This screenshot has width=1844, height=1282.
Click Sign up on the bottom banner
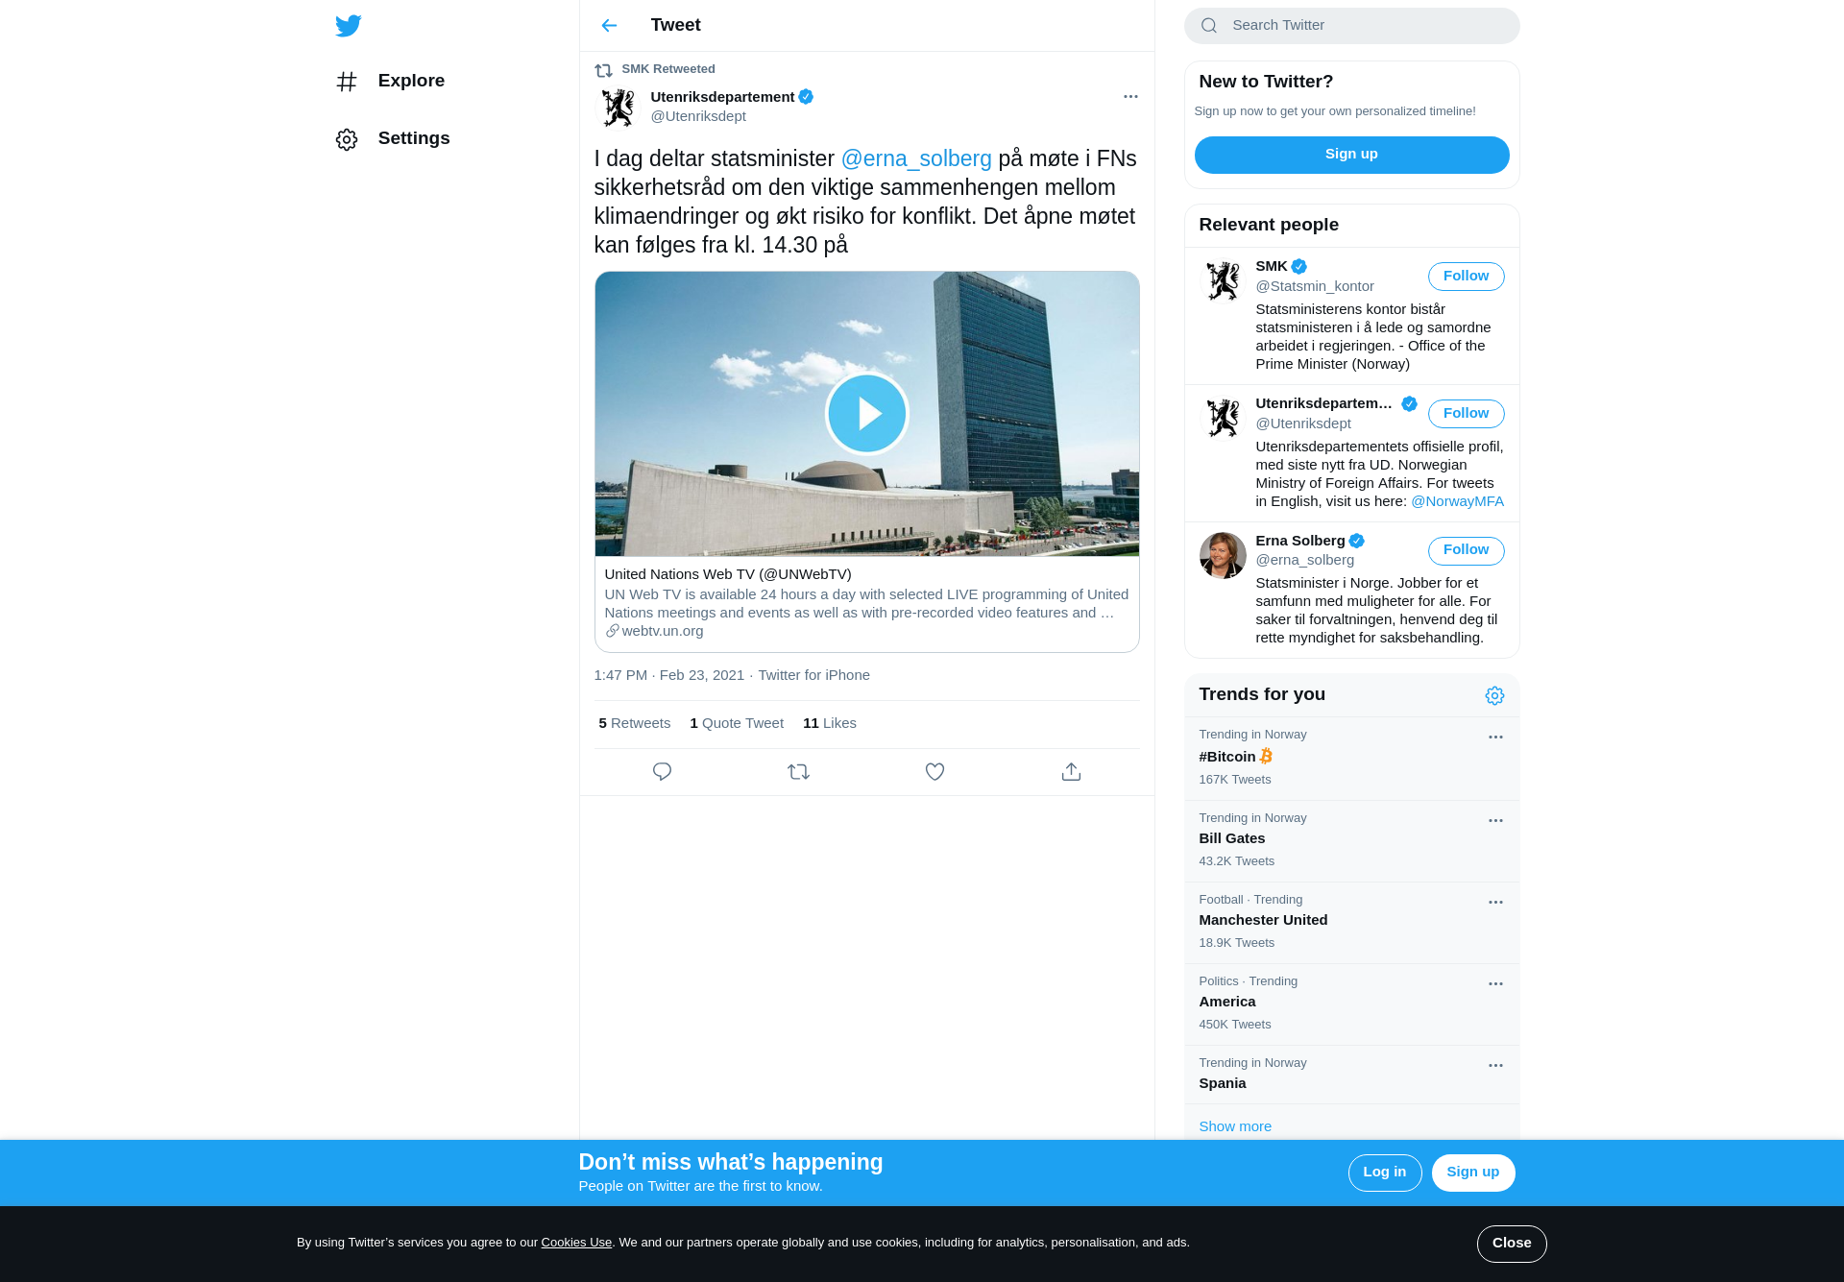(x=1472, y=1173)
